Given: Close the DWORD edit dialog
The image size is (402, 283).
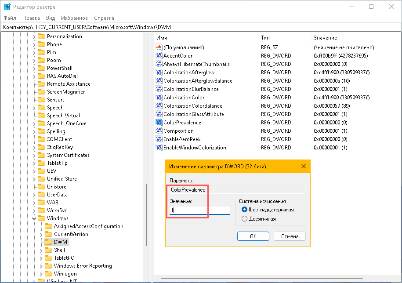Looking at the screenshot, I should point(303,167).
